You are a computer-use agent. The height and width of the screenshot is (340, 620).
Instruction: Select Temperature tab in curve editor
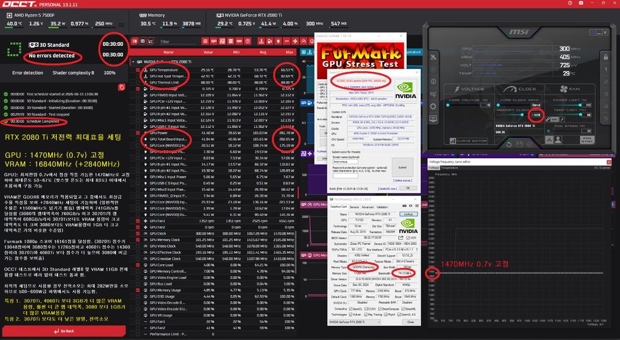(449, 168)
